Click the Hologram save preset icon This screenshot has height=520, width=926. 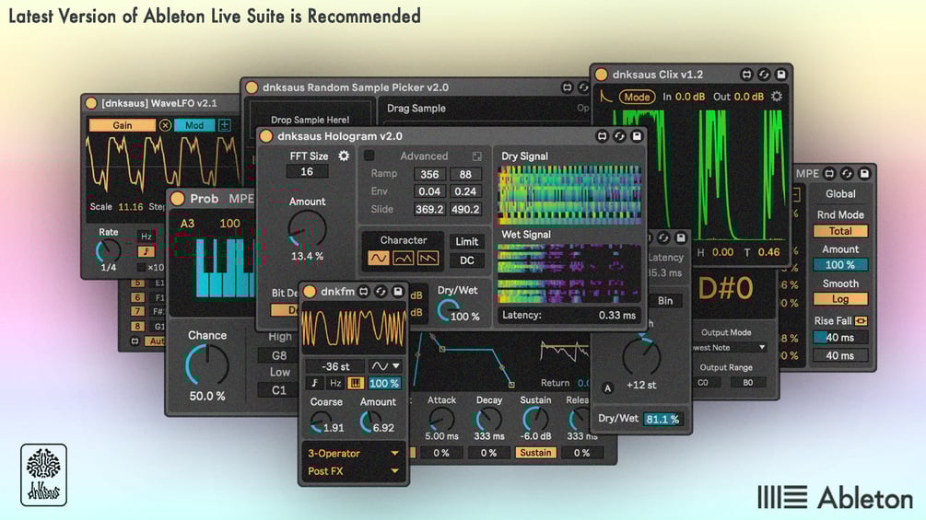[x=637, y=136]
